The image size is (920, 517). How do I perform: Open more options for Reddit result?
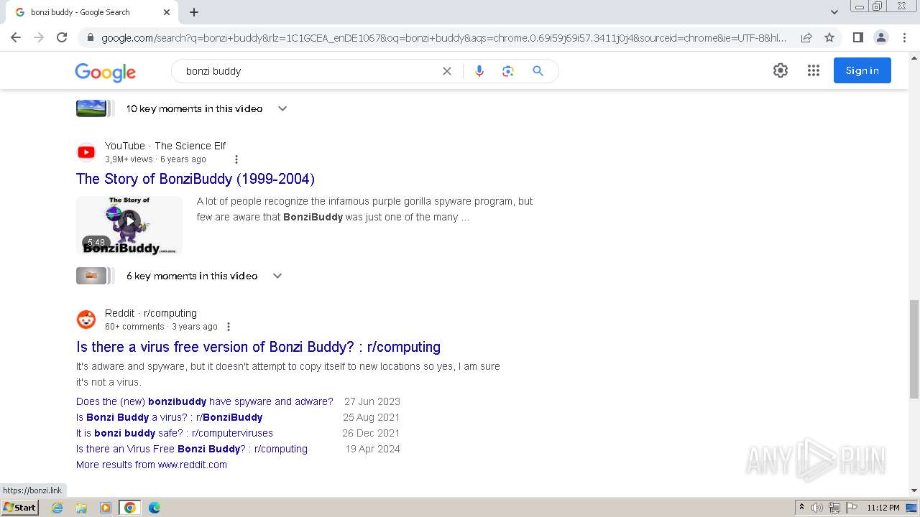[x=229, y=327]
